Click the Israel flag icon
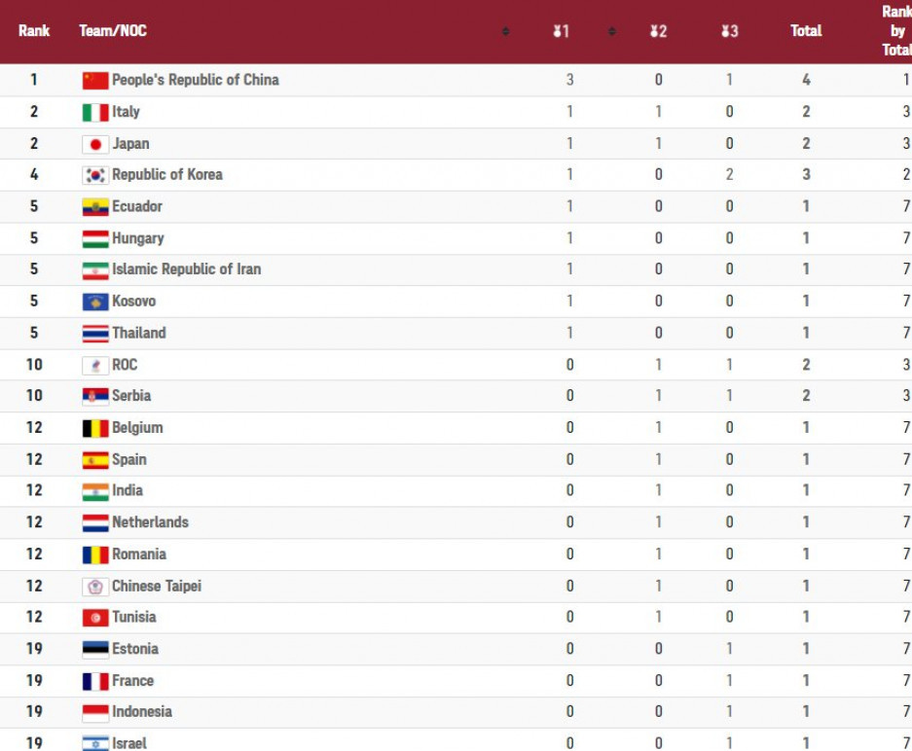The height and width of the screenshot is (751, 912). click(x=95, y=743)
